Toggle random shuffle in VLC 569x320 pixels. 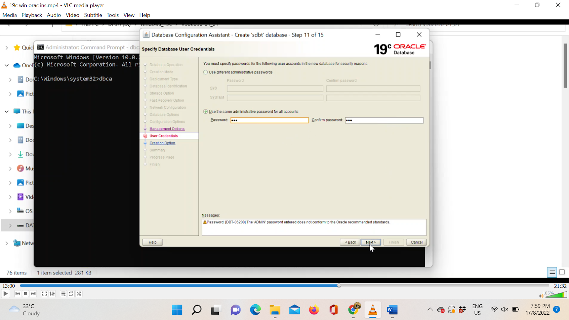(x=79, y=294)
